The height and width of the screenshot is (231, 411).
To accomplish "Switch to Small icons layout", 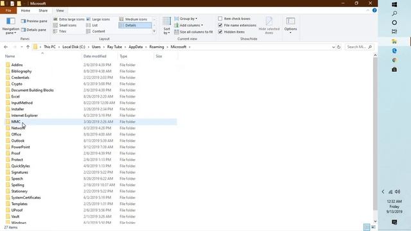I will [x=65, y=25].
